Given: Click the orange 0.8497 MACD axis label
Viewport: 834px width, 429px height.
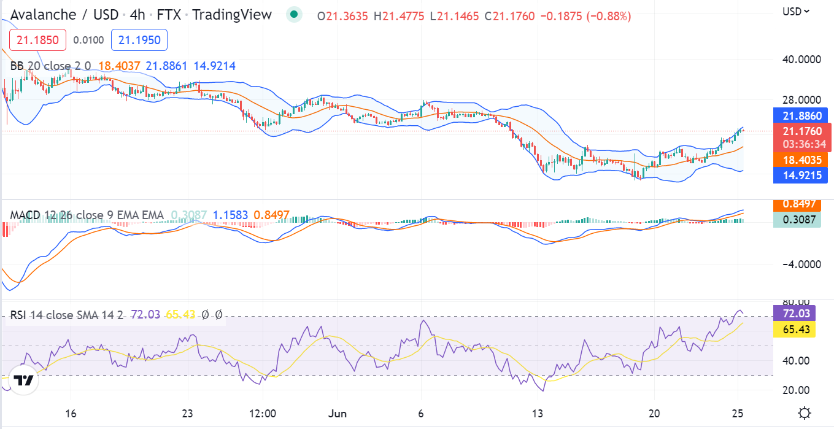Looking at the screenshot, I should click(x=797, y=204).
